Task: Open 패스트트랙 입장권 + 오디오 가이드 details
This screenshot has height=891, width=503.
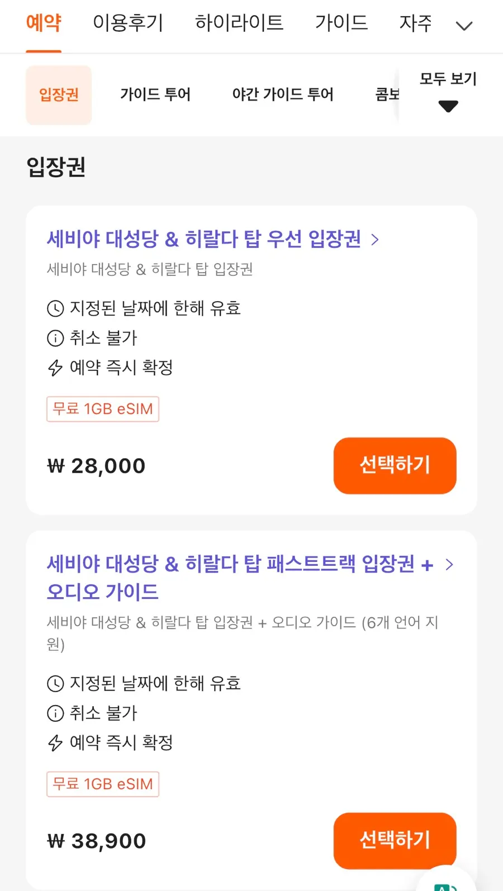Action: 240,578
